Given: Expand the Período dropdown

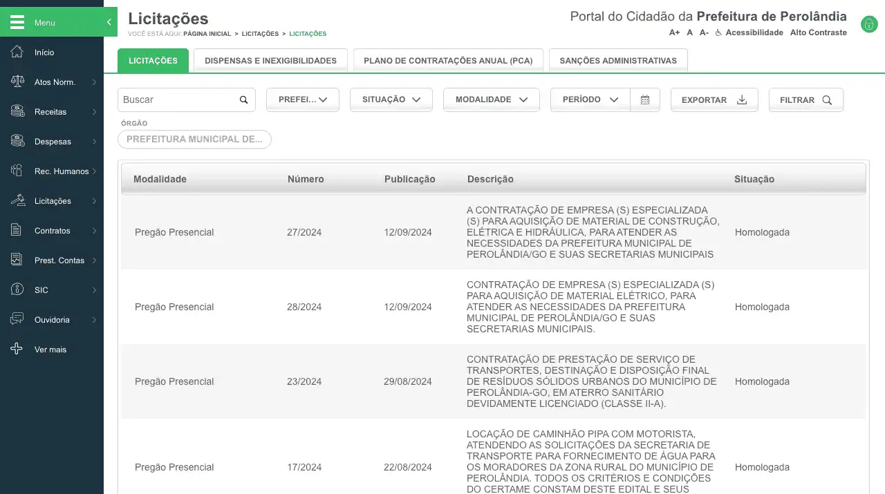Looking at the screenshot, I should [590, 100].
